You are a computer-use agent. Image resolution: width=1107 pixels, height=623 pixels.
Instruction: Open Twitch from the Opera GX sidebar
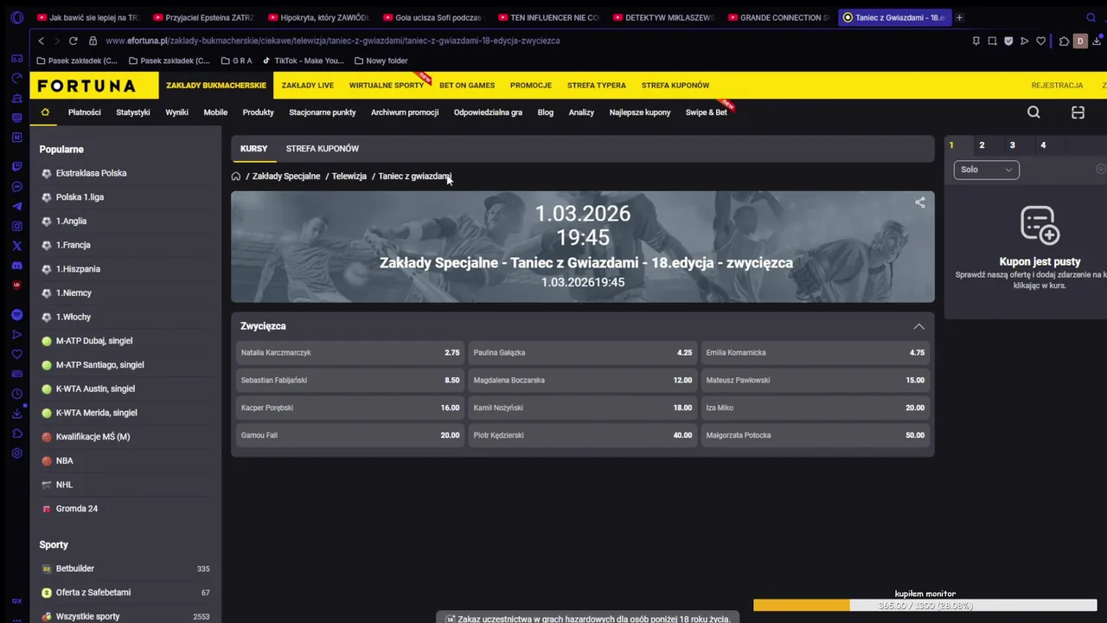(x=16, y=166)
